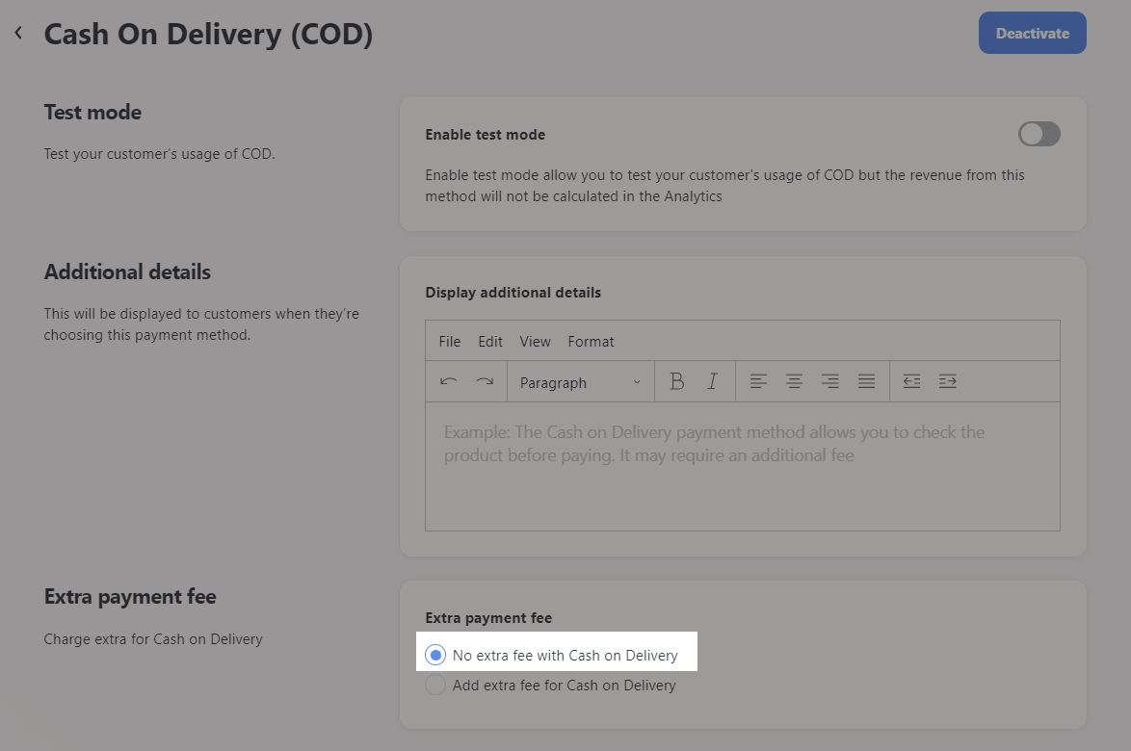Click the Additional details section heading

pos(128,272)
